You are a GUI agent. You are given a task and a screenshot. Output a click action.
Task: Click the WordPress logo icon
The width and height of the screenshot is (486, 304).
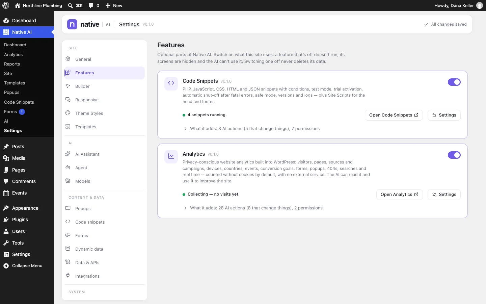[x=6, y=5]
